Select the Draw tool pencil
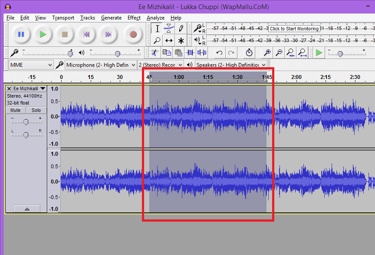The image size is (375, 255). coord(181,29)
